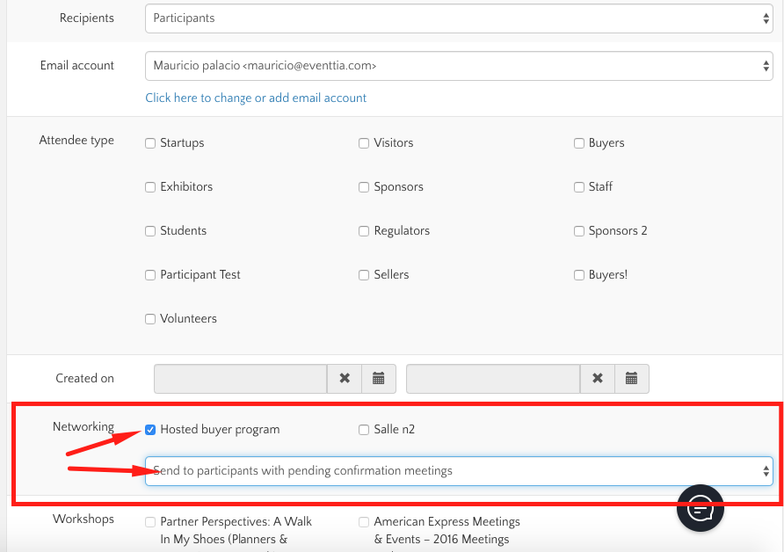Clear the first Created on date field

click(x=345, y=378)
